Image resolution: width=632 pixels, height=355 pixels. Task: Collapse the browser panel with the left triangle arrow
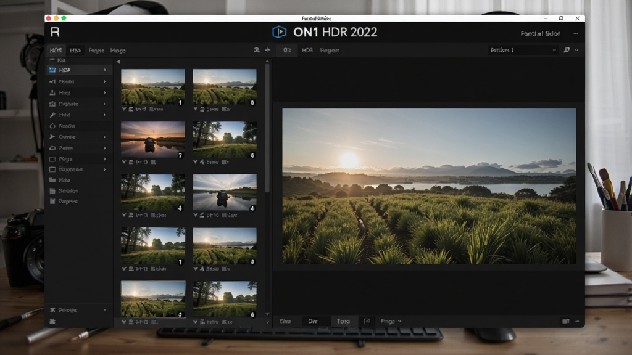click(x=118, y=62)
